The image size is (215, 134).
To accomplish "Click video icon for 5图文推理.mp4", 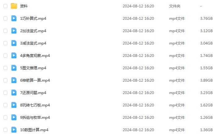I will 14,68.
